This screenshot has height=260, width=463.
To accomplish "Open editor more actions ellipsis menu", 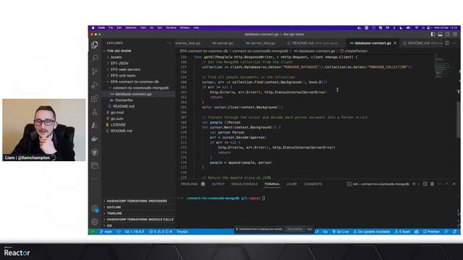I will coord(455,43).
